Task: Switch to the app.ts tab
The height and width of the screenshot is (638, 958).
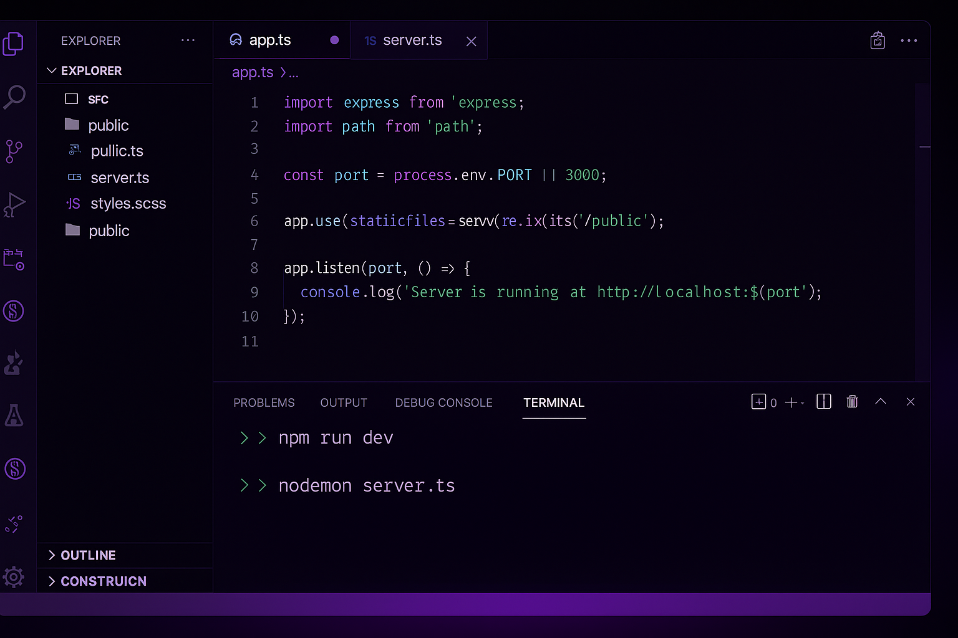Action: pos(282,40)
